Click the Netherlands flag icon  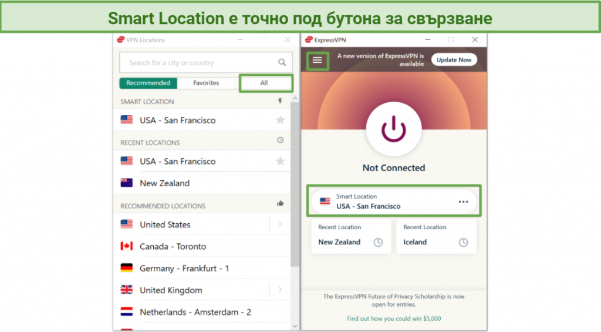coord(127,311)
